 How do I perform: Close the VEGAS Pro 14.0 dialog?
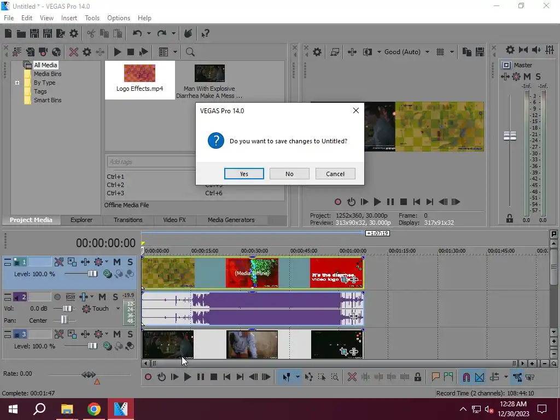[355, 110]
